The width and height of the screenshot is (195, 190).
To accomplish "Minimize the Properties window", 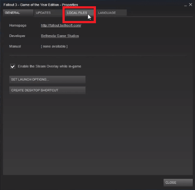I will 185,5.
